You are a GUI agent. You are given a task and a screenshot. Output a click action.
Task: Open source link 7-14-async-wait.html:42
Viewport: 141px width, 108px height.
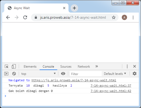pos(111,91)
